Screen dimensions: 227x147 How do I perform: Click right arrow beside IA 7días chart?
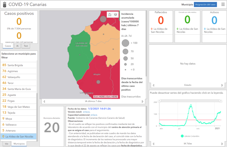coord(222,144)
